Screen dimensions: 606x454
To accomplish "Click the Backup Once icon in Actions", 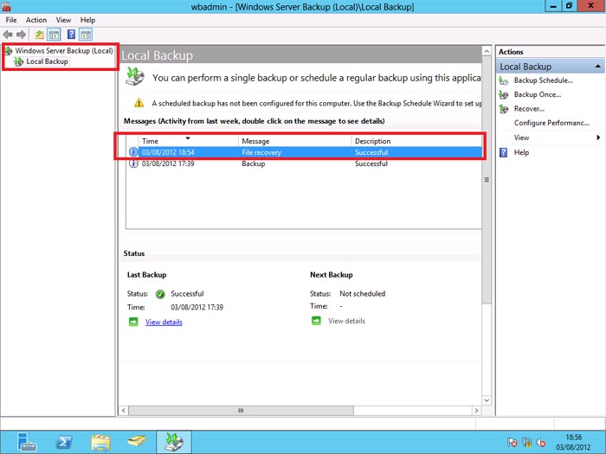I will [503, 94].
